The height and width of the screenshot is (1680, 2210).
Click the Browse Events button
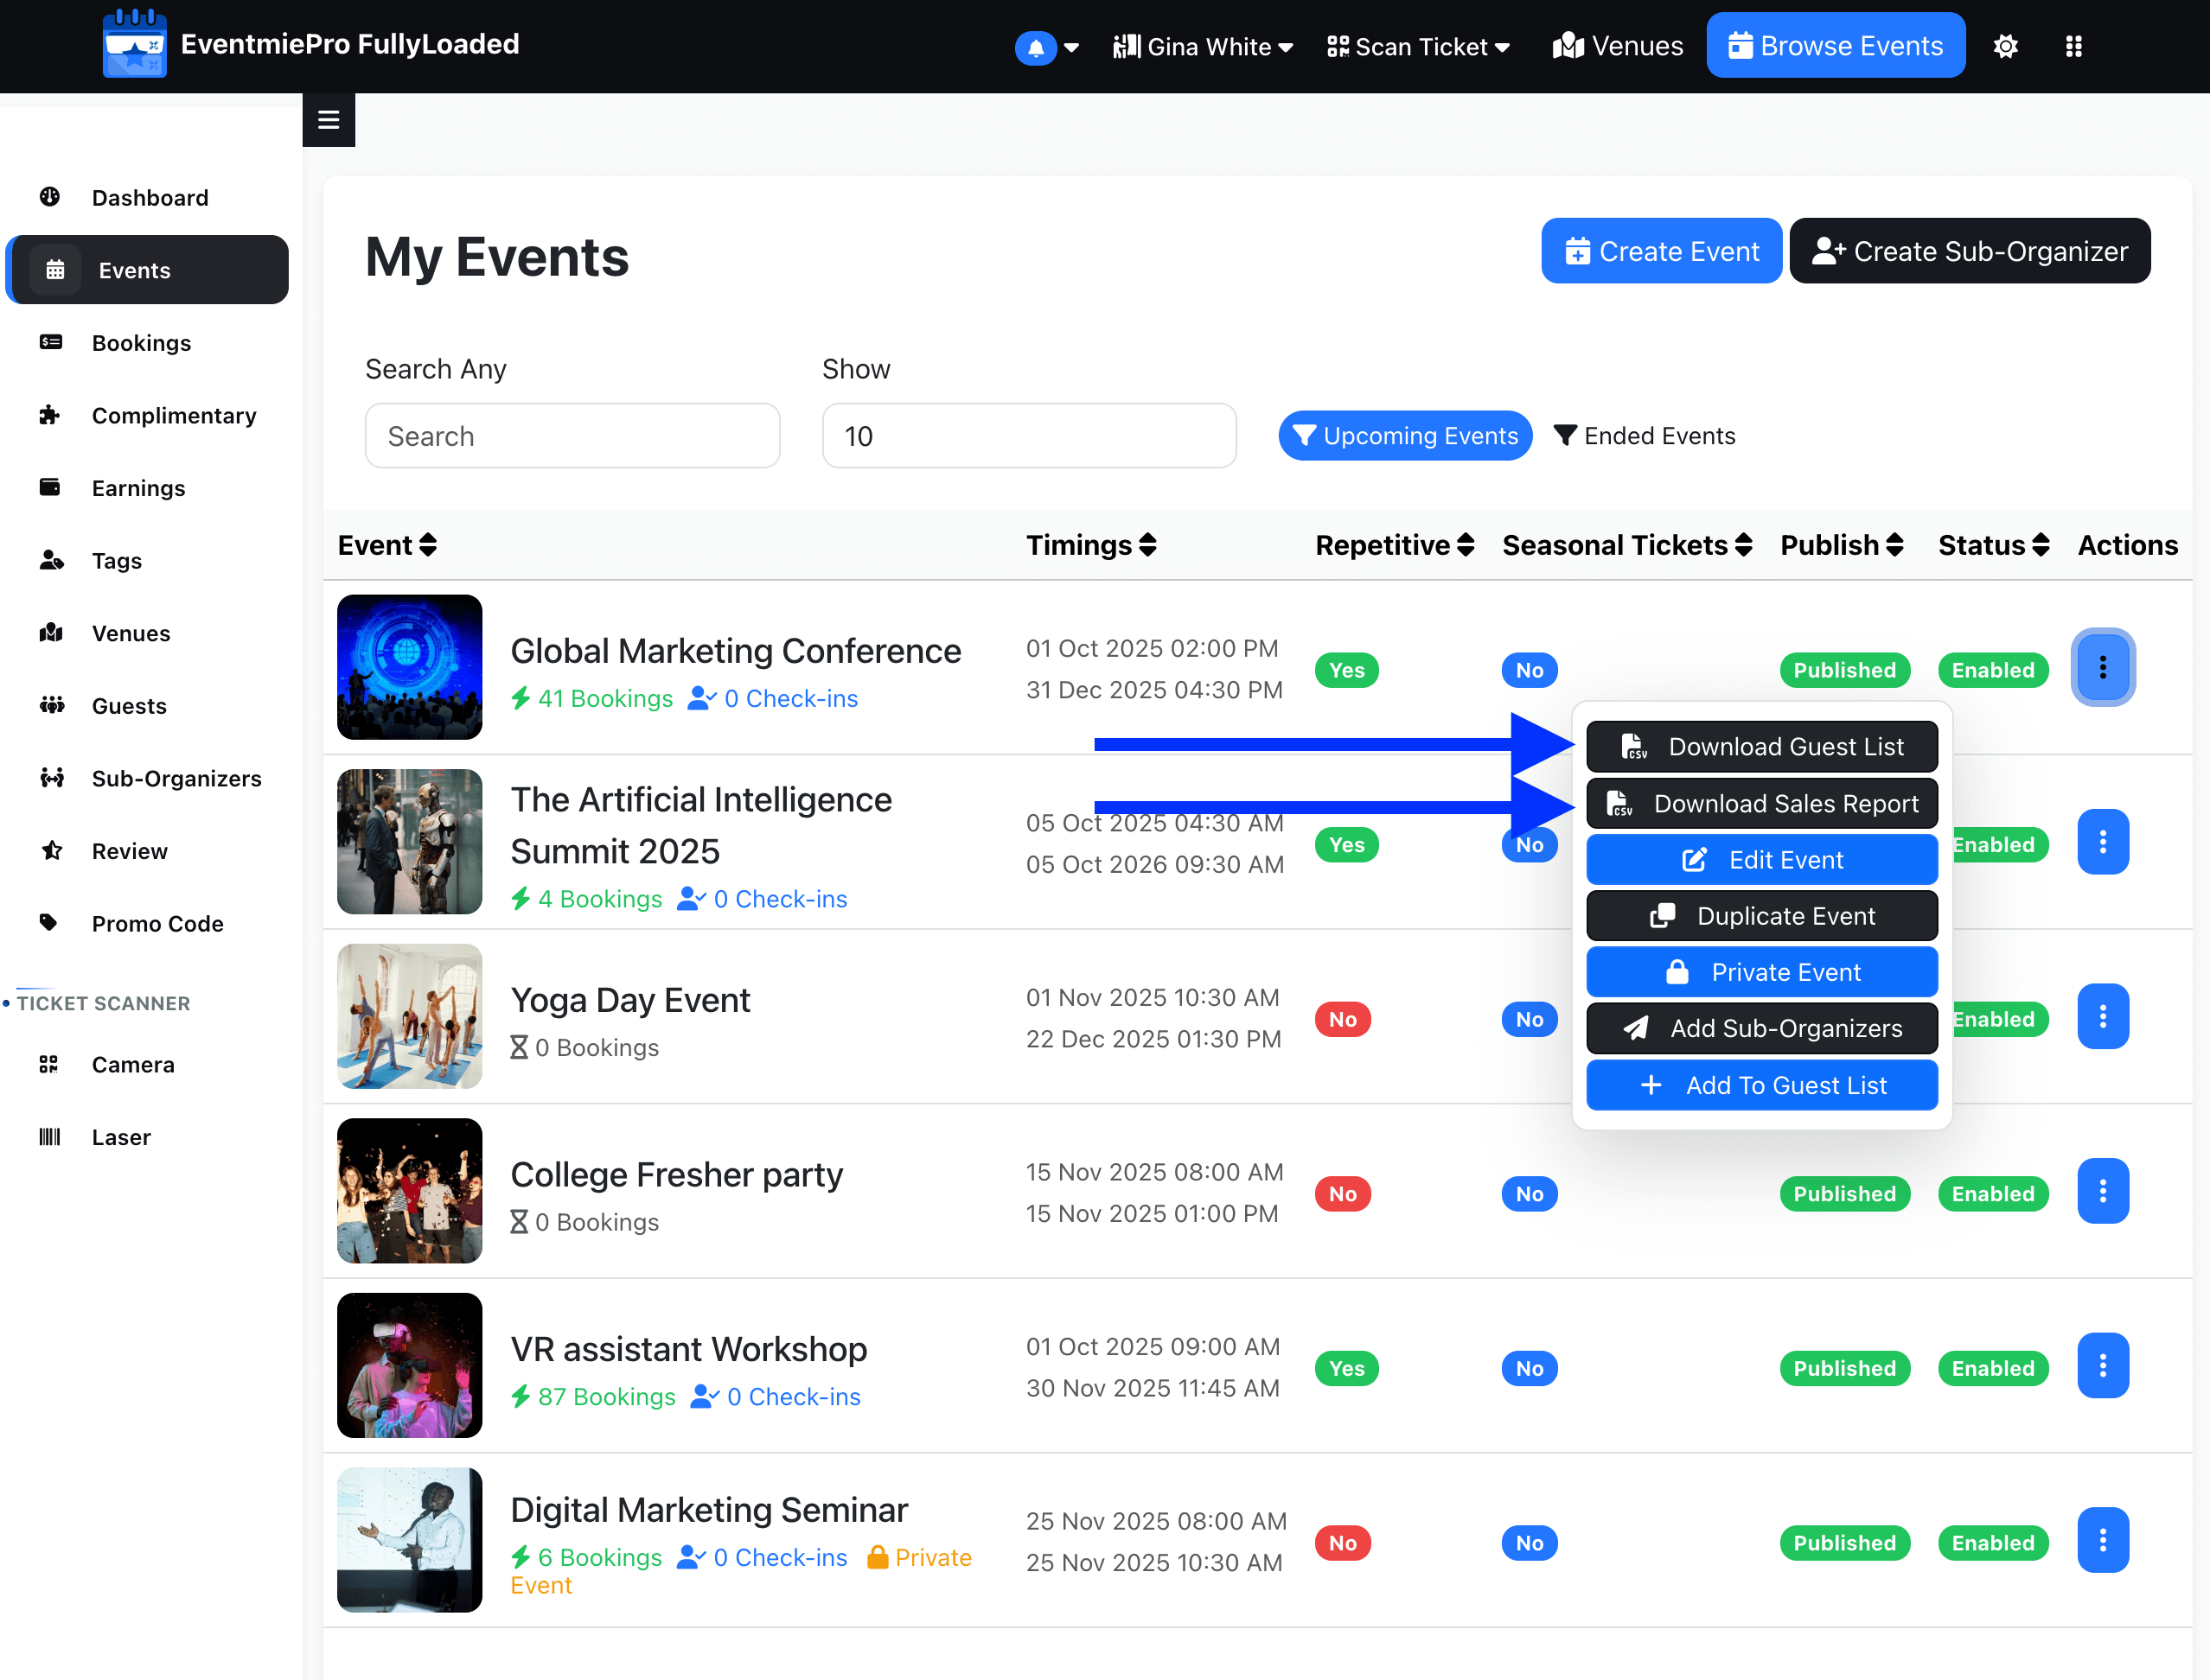click(x=1835, y=46)
